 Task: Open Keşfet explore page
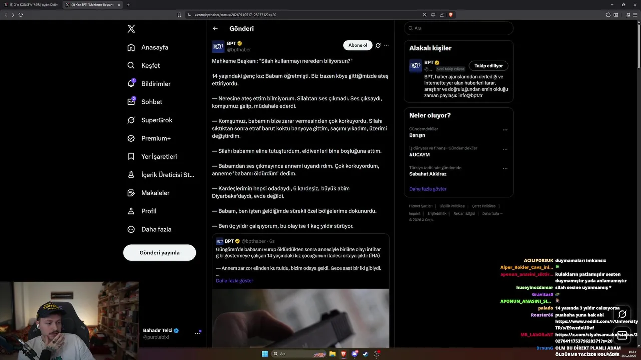pyautogui.click(x=144, y=65)
